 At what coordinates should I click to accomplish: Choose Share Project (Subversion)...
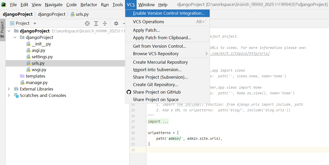pos(167,77)
